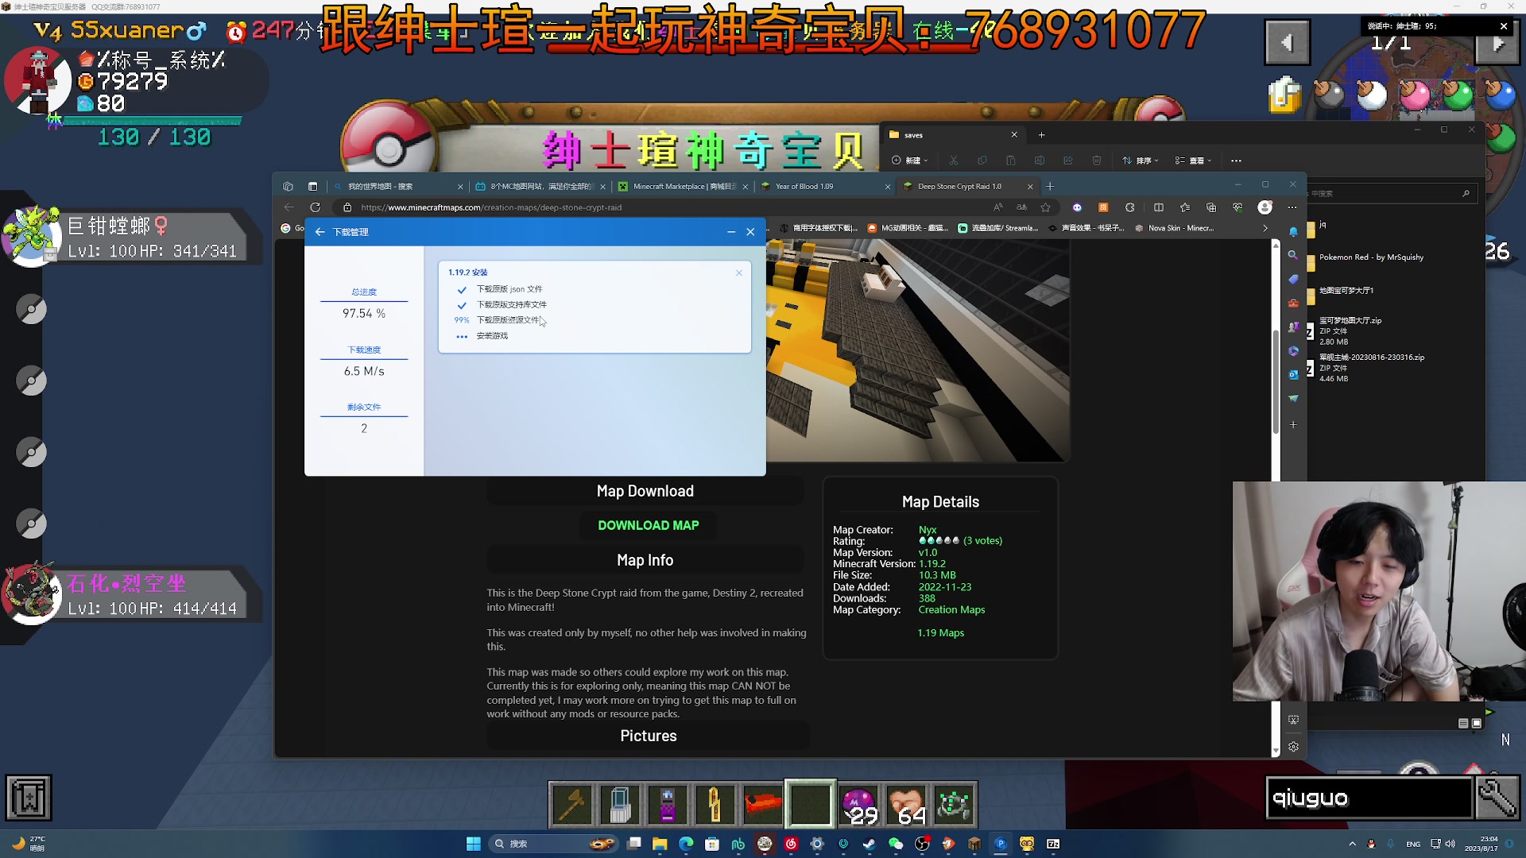Click the Edge sidebar notification bell icon
Screen dimensions: 1526x858
(1293, 232)
